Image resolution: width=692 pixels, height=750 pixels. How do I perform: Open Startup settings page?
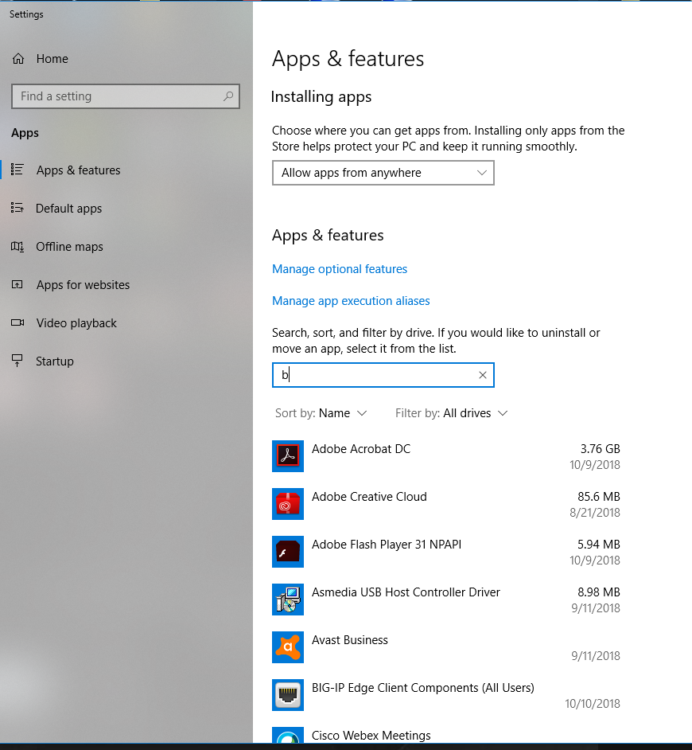[55, 361]
